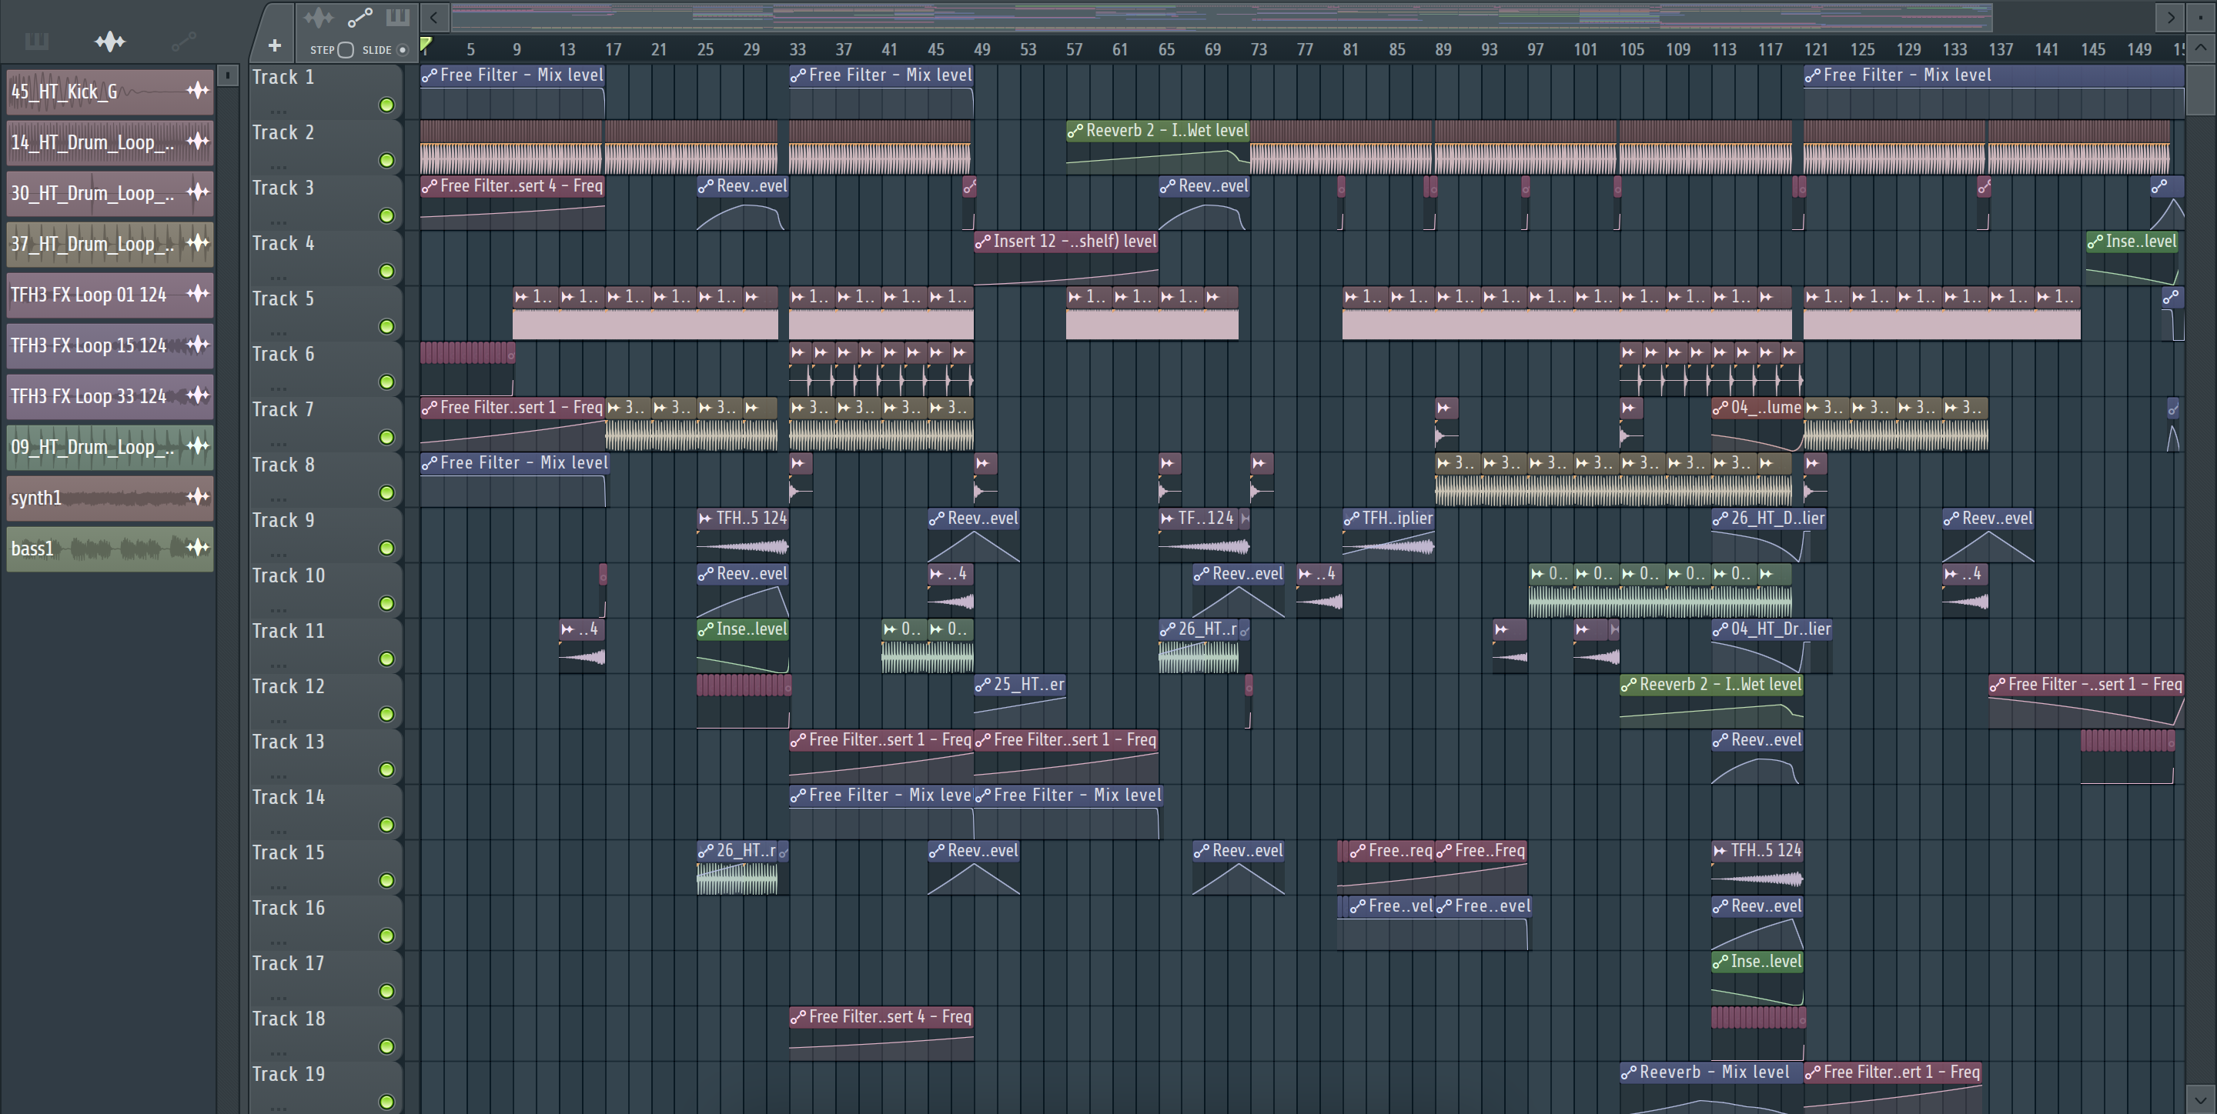Screen dimensions: 2217x1114
Task: Select synth1 in the picker list
Action: click(x=110, y=497)
